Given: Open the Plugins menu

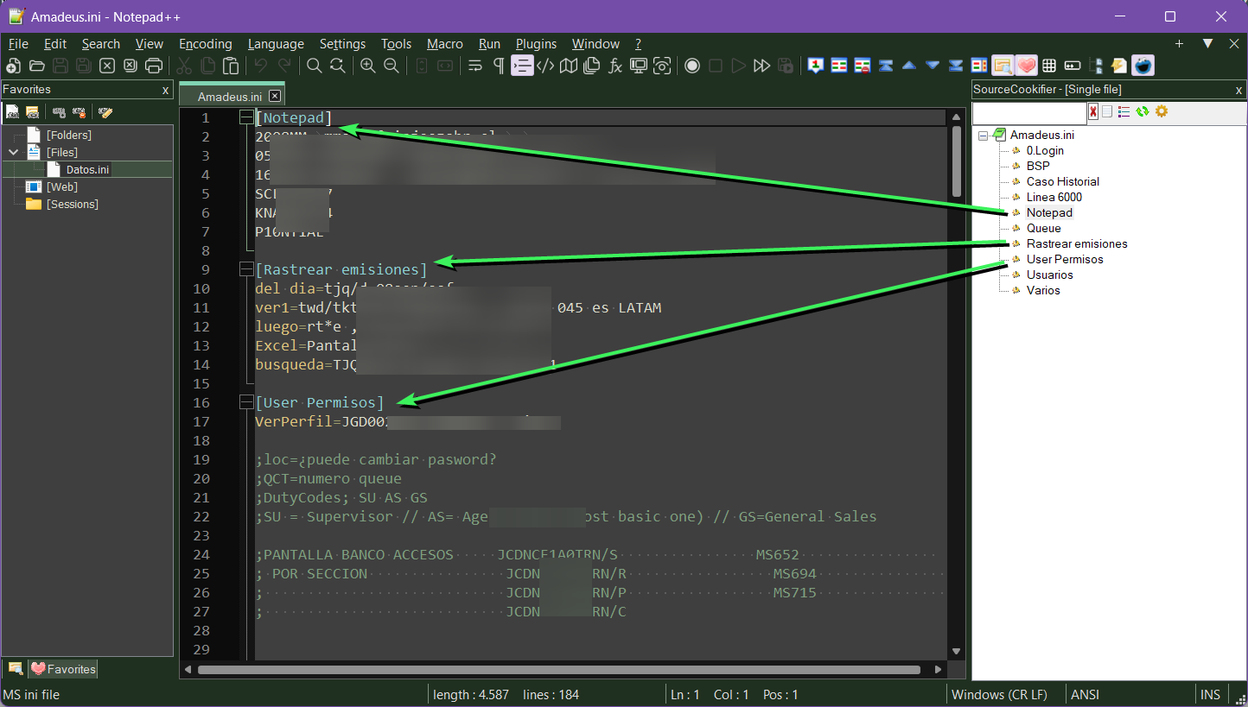Looking at the screenshot, I should 537,44.
